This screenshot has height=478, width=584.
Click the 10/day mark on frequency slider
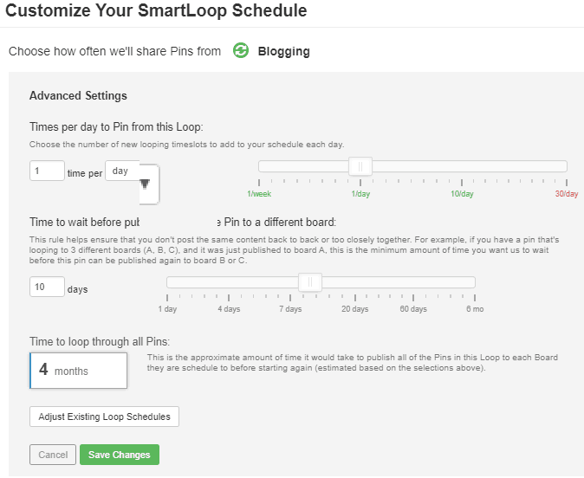coord(462,194)
